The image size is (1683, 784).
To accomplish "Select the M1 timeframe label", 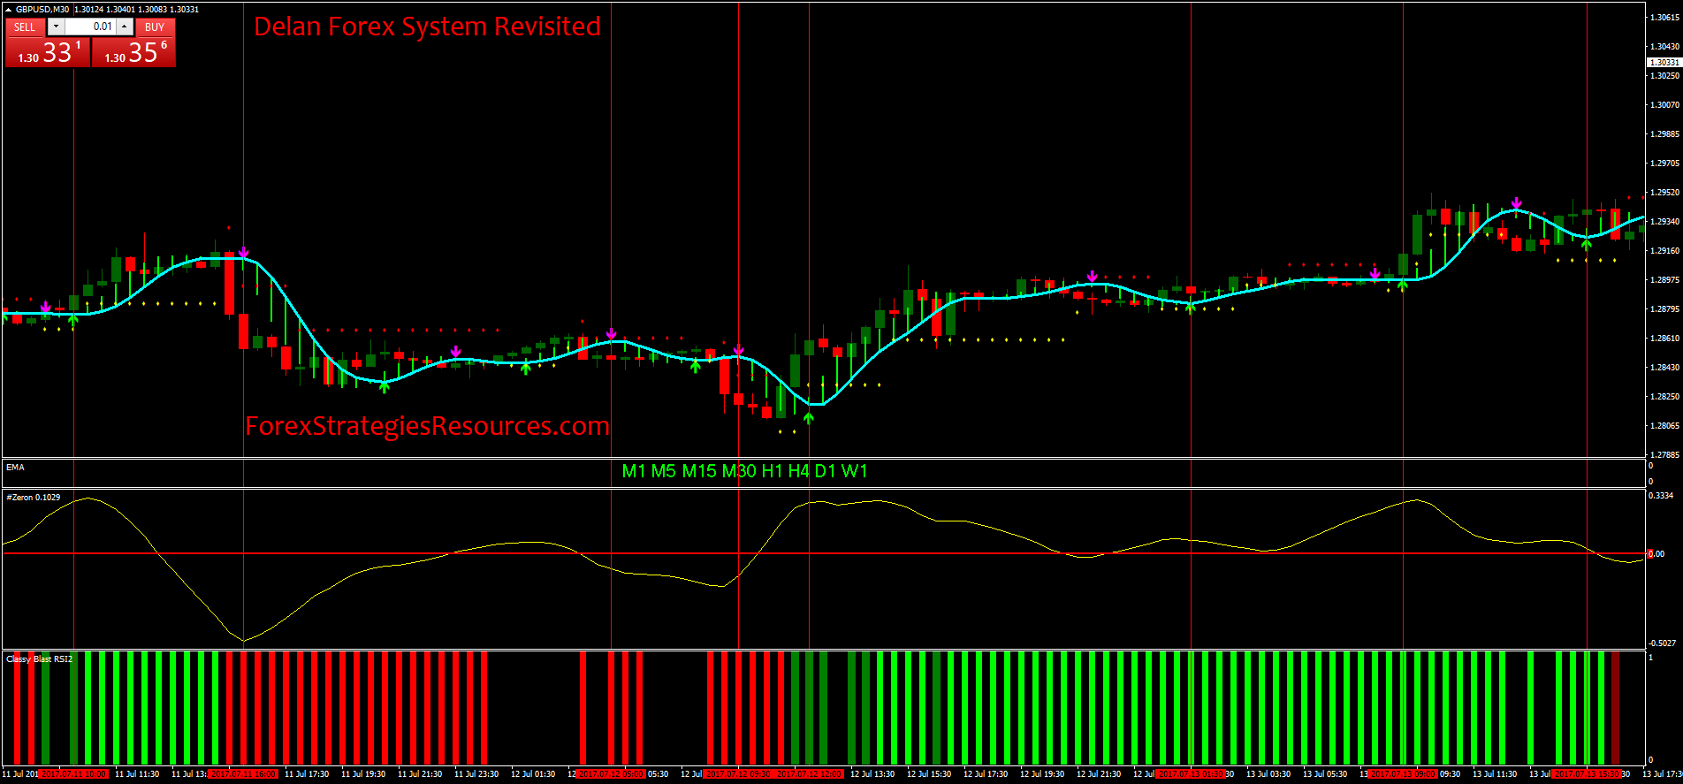I will [x=634, y=471].
